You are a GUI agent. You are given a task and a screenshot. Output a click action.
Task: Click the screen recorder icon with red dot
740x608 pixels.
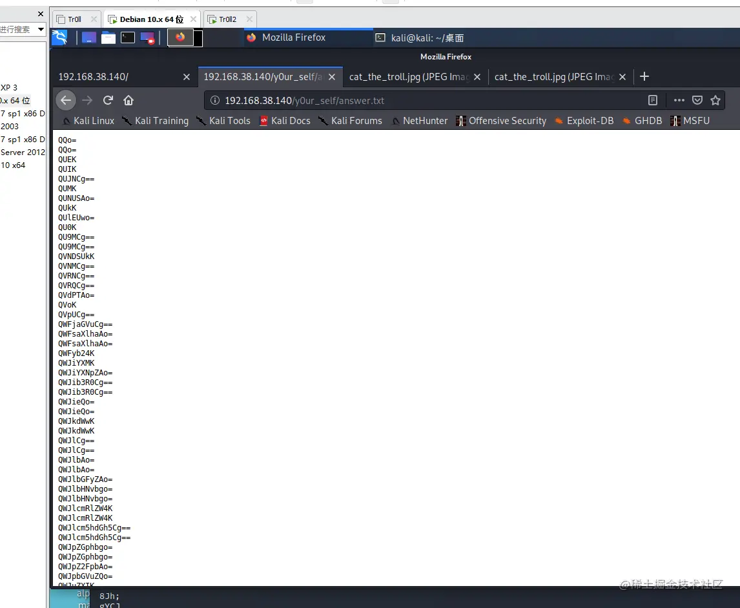point(147,37)
